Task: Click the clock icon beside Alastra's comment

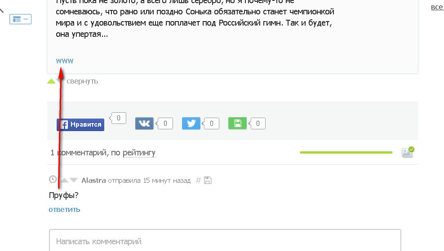Action: pos(53,180)
